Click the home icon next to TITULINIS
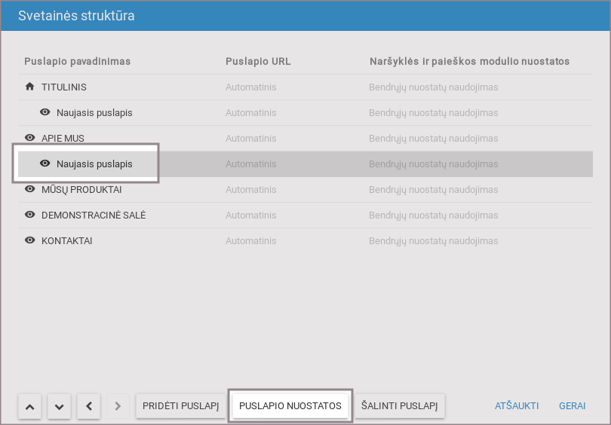This screenshot has height=425, width=611. pyautogui.click(x=30, y=87)
